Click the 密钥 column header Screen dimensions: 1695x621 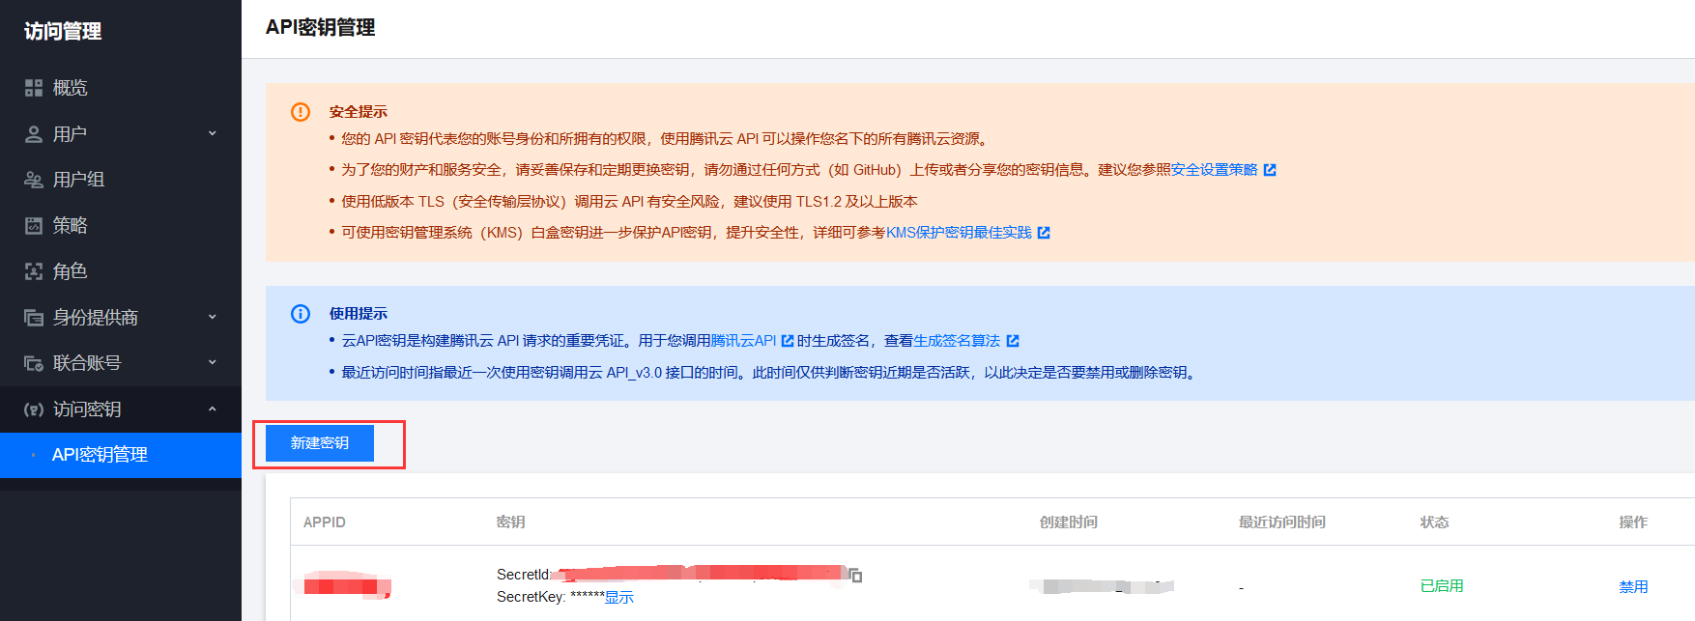click(x=511, y=522)
